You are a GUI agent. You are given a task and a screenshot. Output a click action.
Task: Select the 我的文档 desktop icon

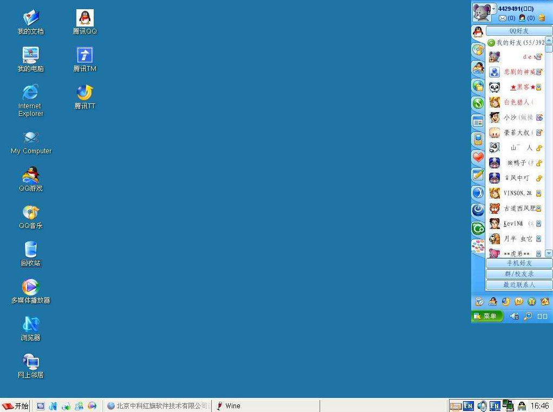31,22
